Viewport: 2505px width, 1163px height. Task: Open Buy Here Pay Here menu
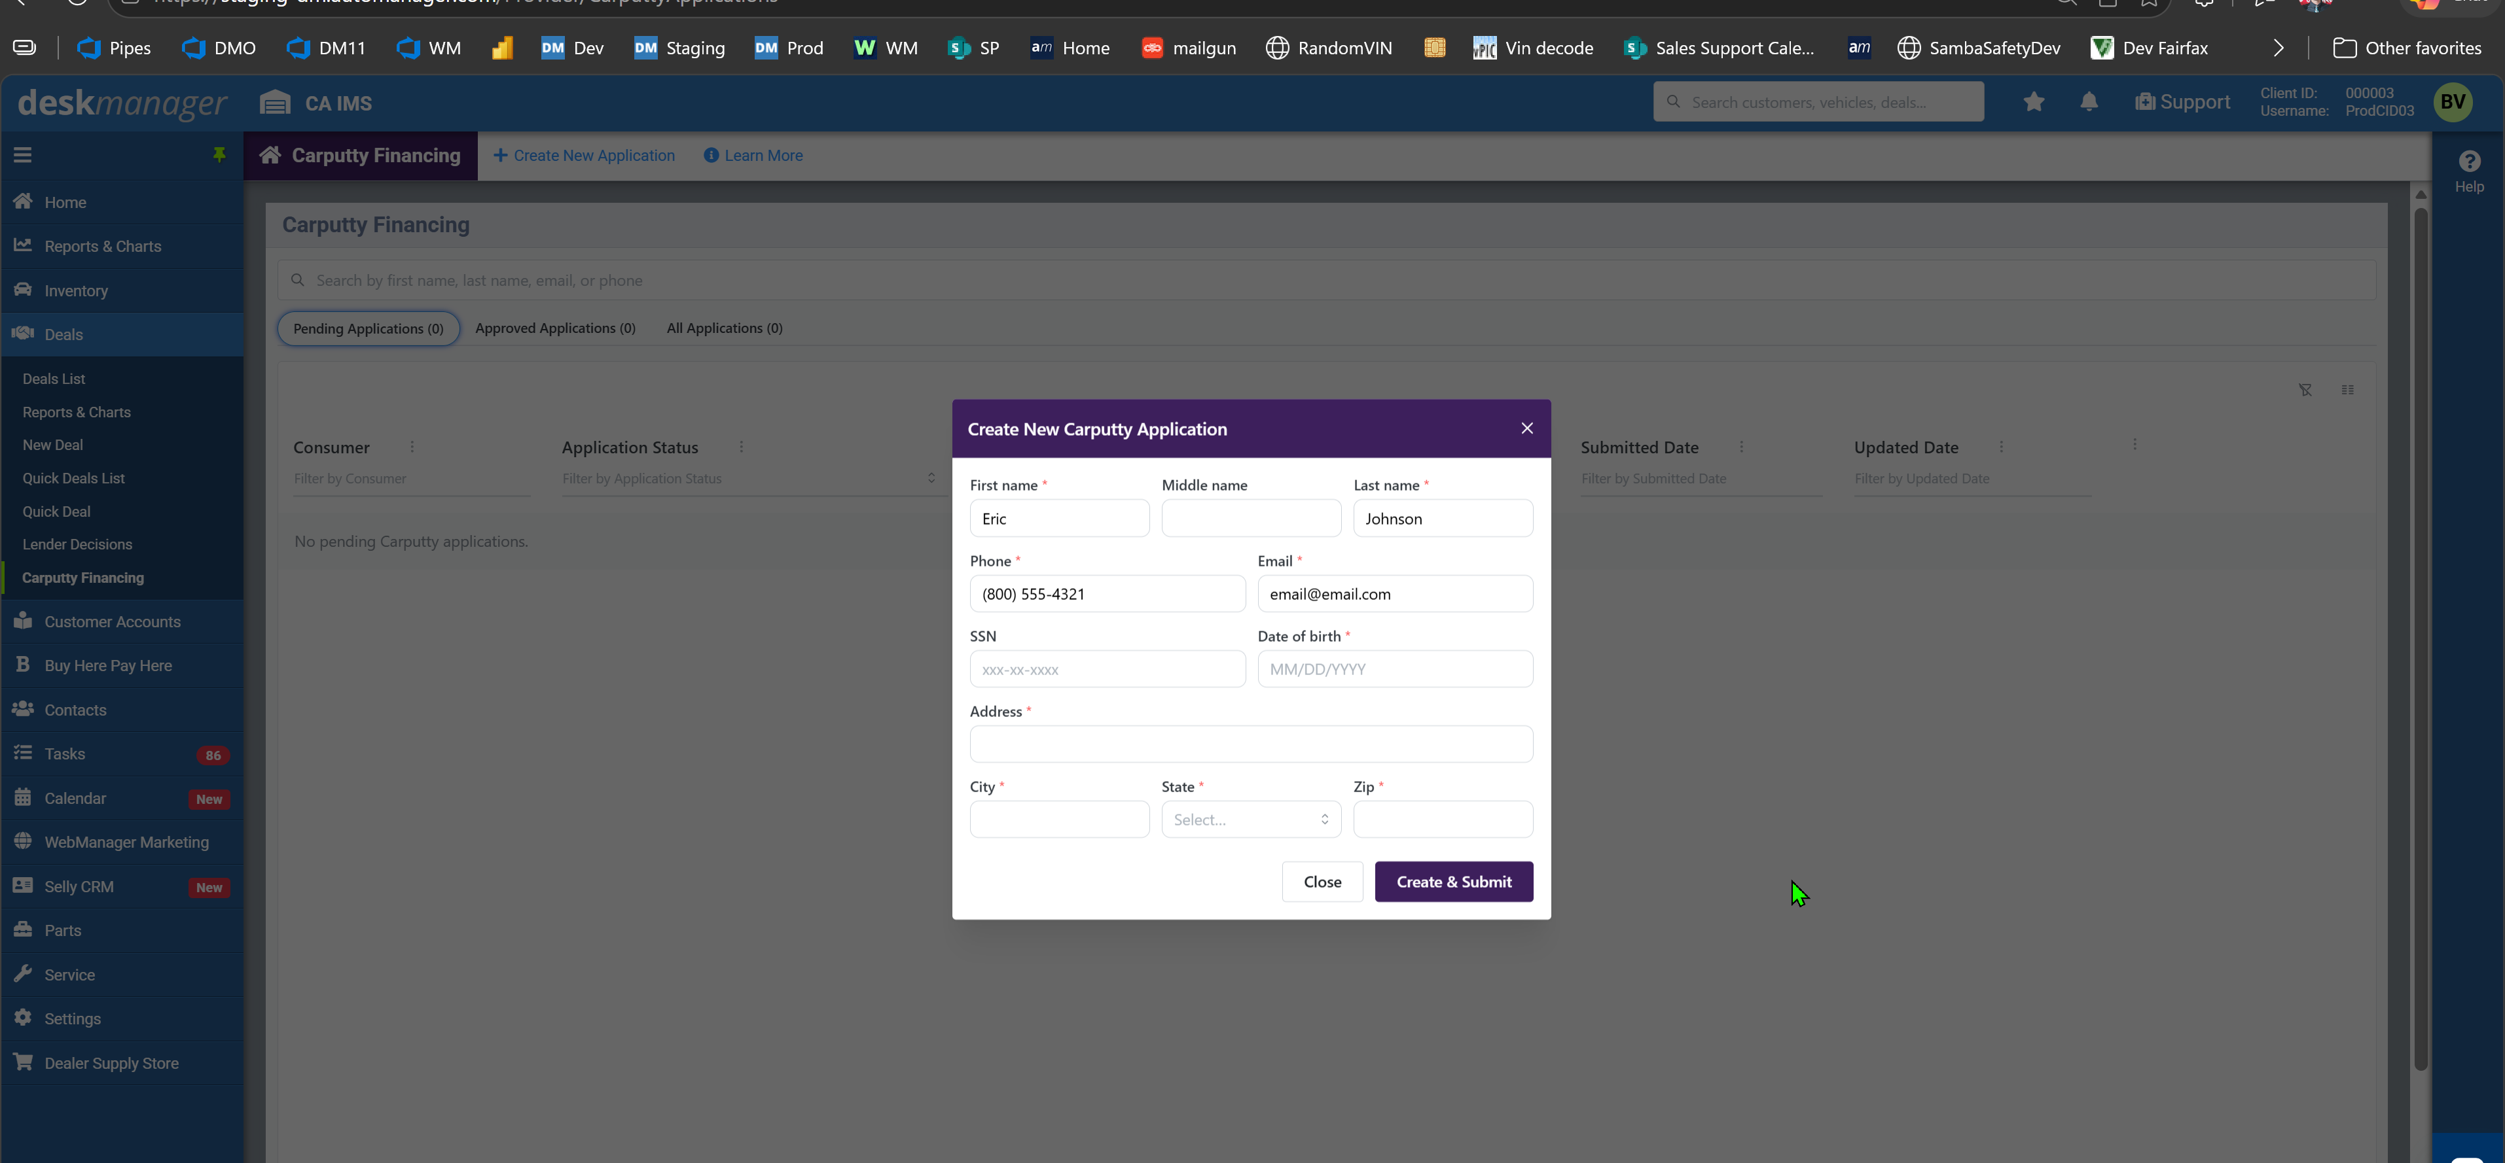click(122, 665)
